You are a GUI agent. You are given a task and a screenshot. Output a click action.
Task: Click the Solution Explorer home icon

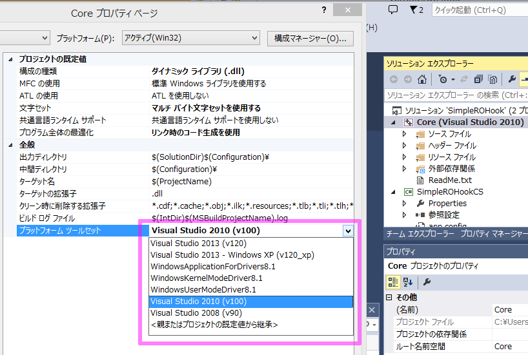point(422,79)
